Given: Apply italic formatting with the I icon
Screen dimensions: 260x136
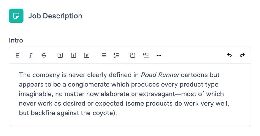Looking at the screenshot, I should pyautogui.click(x=31, y=55).
